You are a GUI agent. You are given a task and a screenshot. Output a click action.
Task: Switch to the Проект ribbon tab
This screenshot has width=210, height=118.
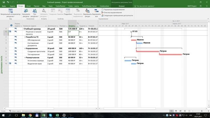[36, 6]
